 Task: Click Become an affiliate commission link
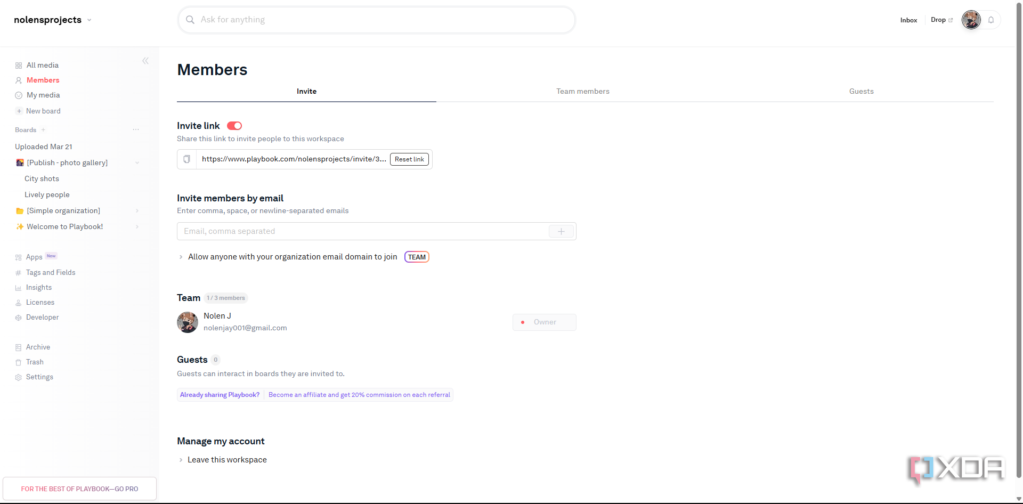(x=359, y=395)
